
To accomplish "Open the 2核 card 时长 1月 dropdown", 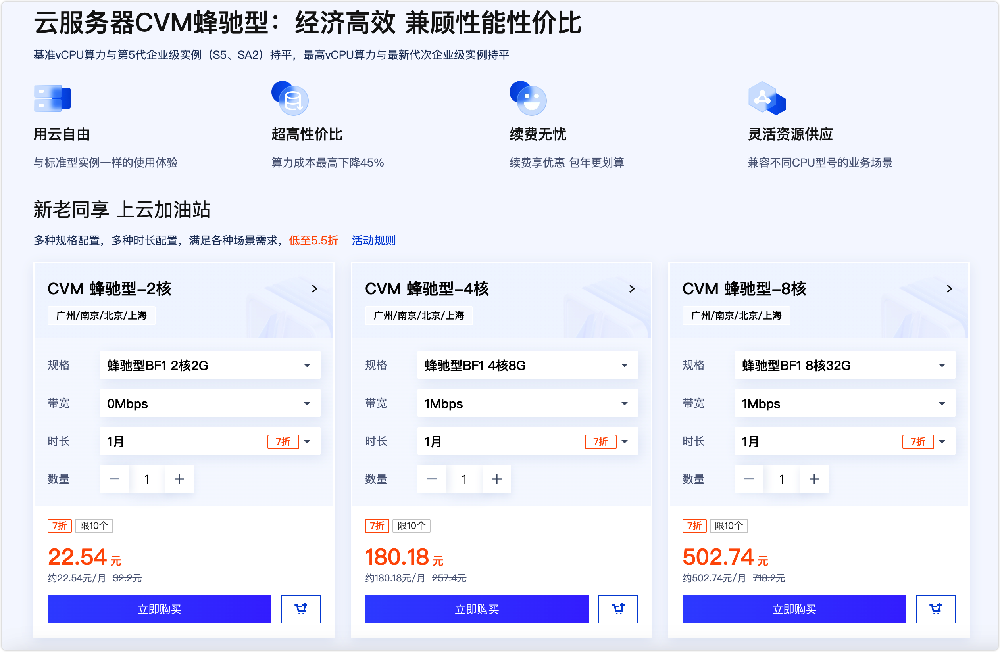I will click(x=210, y=442).
